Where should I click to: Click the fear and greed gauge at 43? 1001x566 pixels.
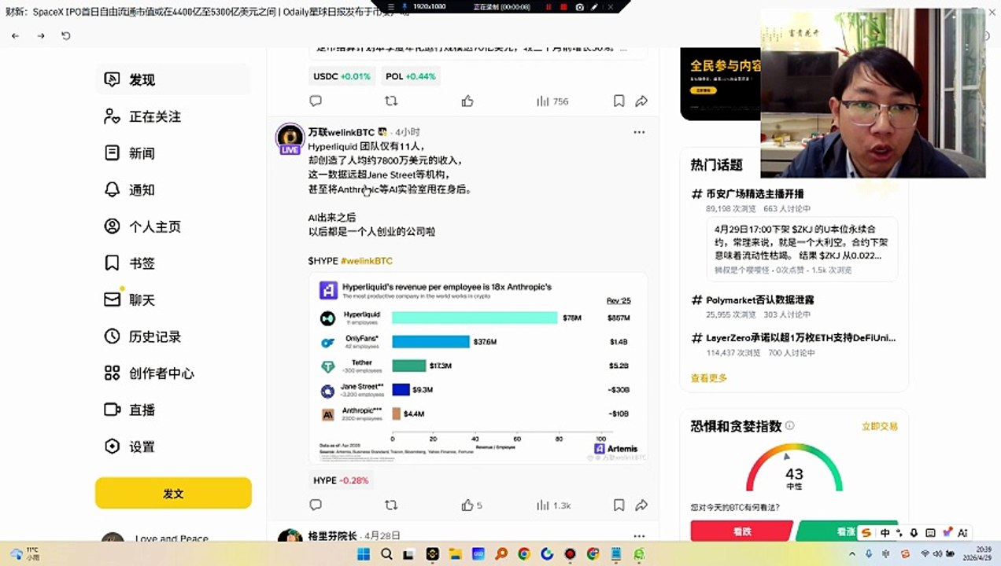[794, 469]
